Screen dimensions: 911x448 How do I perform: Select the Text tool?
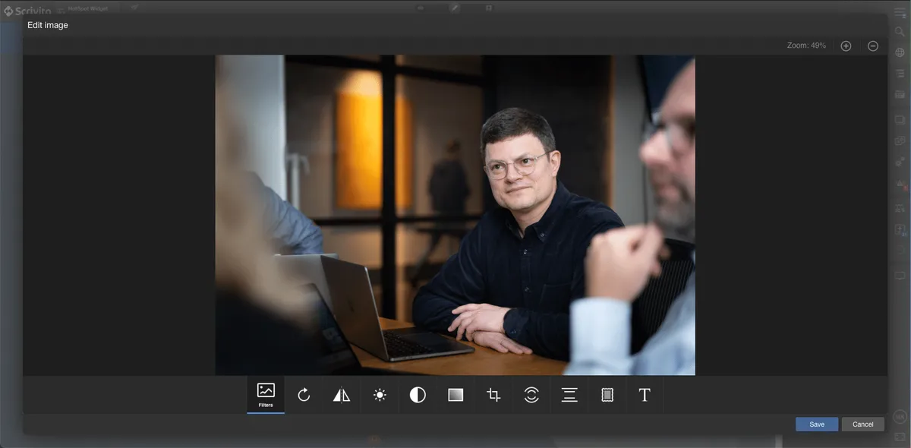pos(645,395)
